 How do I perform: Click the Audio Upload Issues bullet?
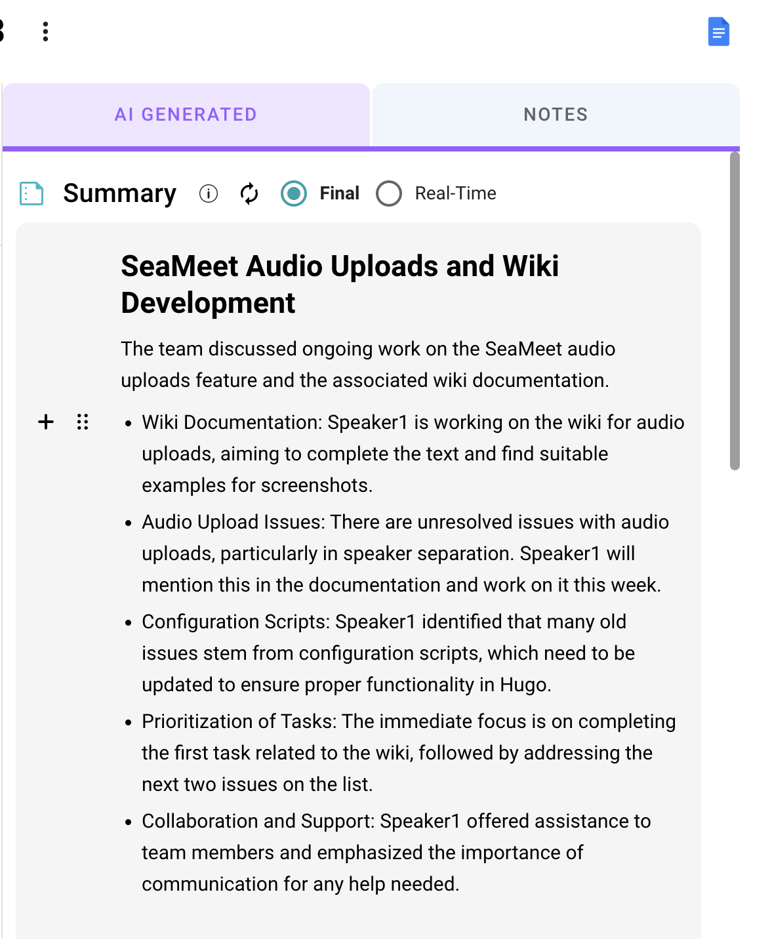pyautogui.click(x=405, y=553)
